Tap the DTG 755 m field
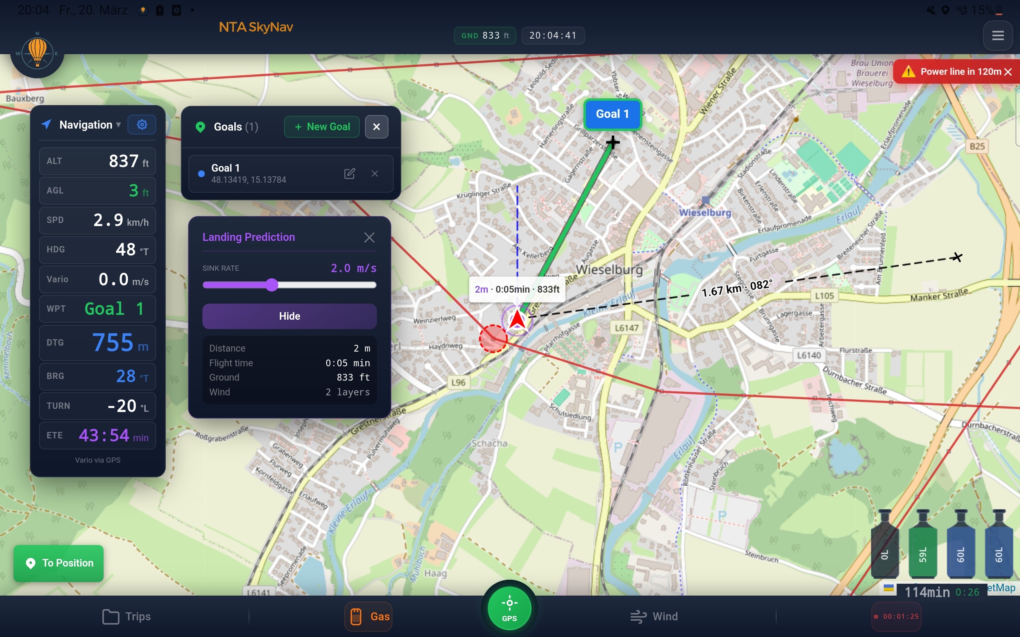 (x=97, y=342)
